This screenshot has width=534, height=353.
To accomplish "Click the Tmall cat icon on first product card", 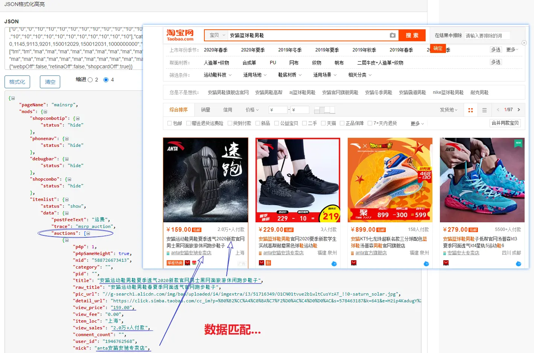I will coord(187,263).
